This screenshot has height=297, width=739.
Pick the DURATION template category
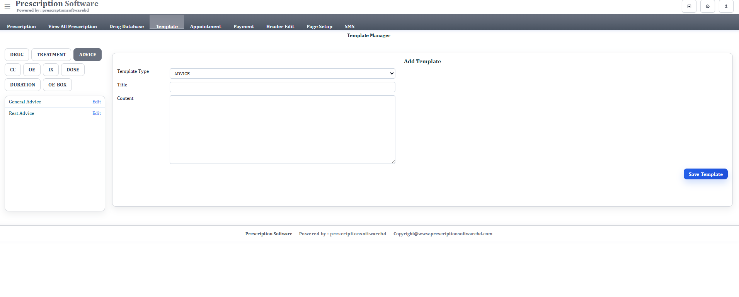pyautogui.click(x=22, y=85)
